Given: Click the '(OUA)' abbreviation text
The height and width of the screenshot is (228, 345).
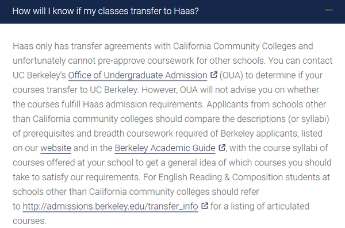Looking at the screenshot, I should click(231, 75).
